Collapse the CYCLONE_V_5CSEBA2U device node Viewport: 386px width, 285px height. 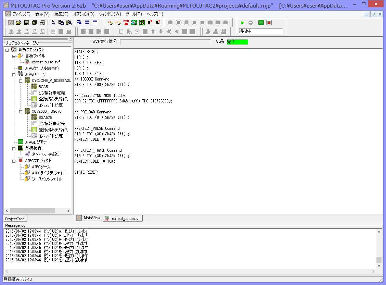21,80
